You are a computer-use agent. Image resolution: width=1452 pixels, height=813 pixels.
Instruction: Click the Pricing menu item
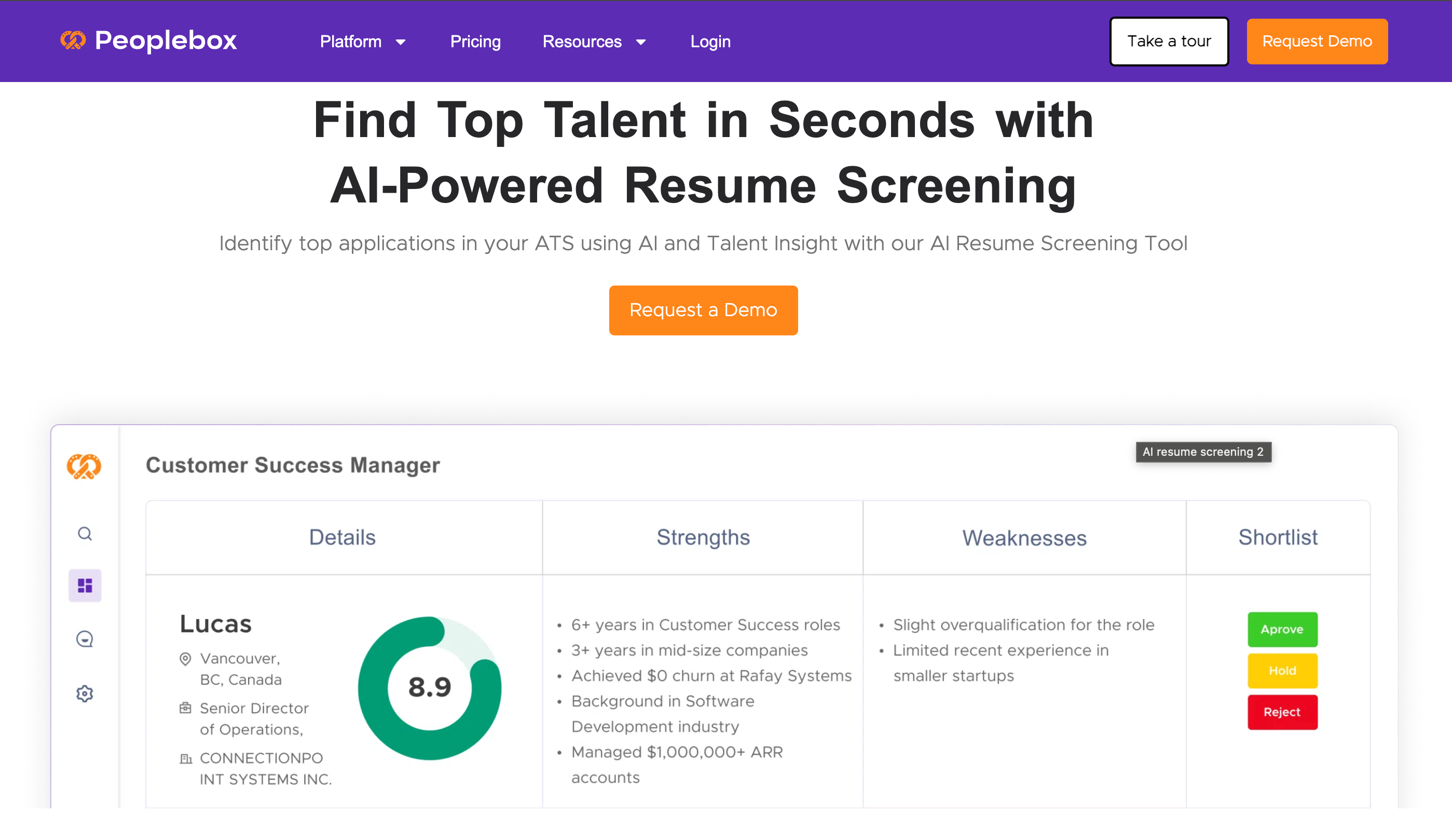coord(475,42)
